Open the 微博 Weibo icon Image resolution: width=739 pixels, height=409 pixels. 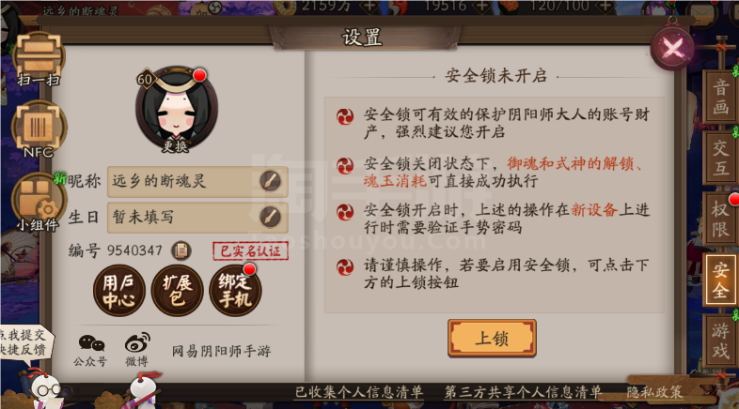point(137,350)
